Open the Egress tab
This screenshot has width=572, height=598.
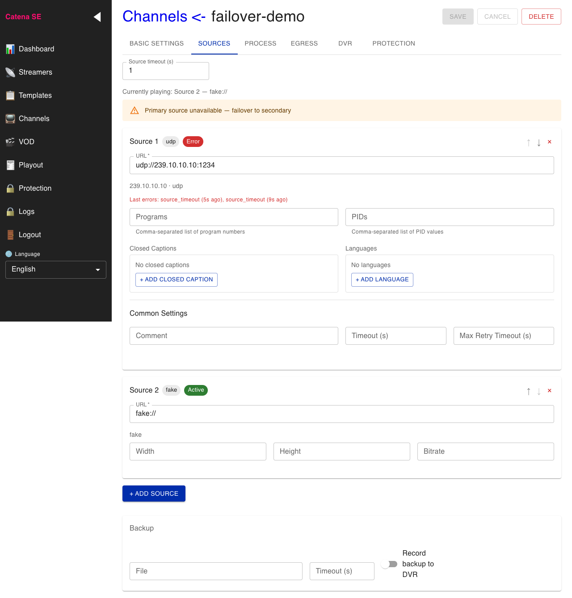304,43
